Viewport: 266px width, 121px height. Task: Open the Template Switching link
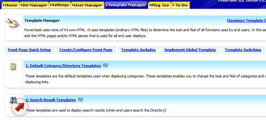[x=243, y=50]
